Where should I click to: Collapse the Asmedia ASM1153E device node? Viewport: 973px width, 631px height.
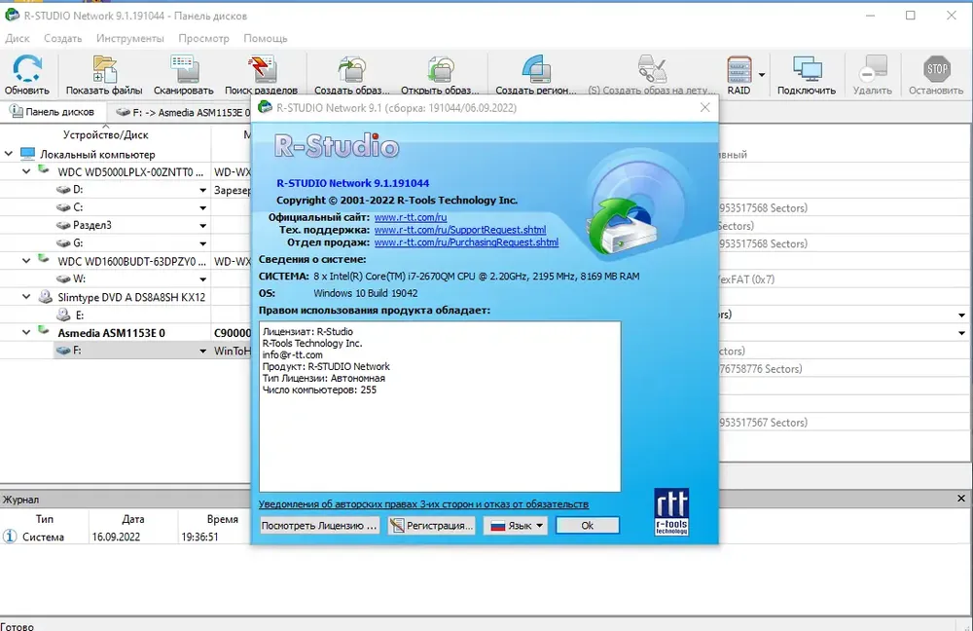point(26,332)
